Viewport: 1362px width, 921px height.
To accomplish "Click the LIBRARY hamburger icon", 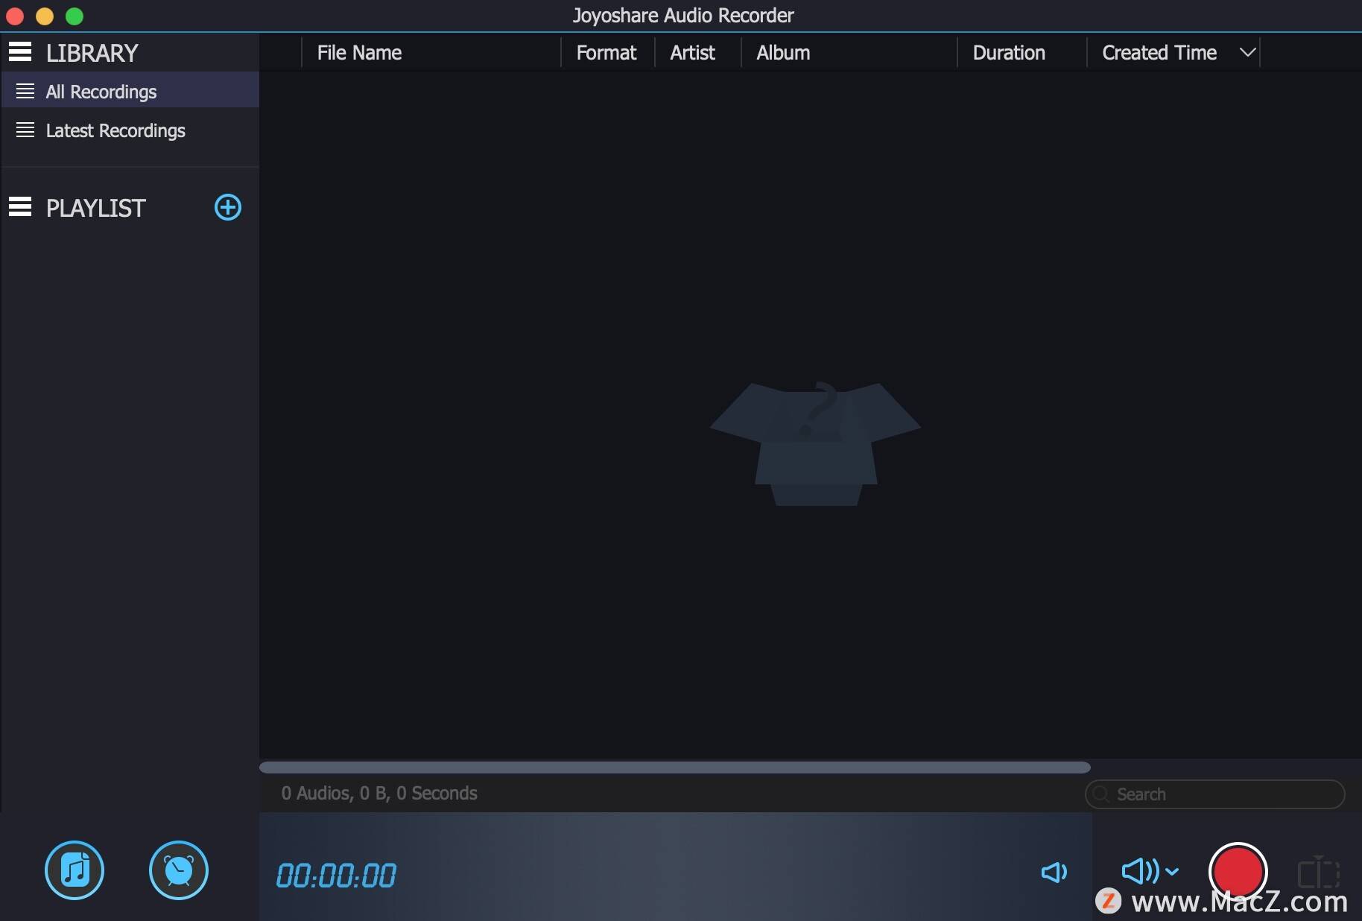I will point(20,52).
